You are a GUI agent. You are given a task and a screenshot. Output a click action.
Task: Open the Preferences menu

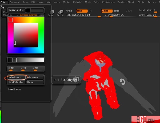click(109, 2)
